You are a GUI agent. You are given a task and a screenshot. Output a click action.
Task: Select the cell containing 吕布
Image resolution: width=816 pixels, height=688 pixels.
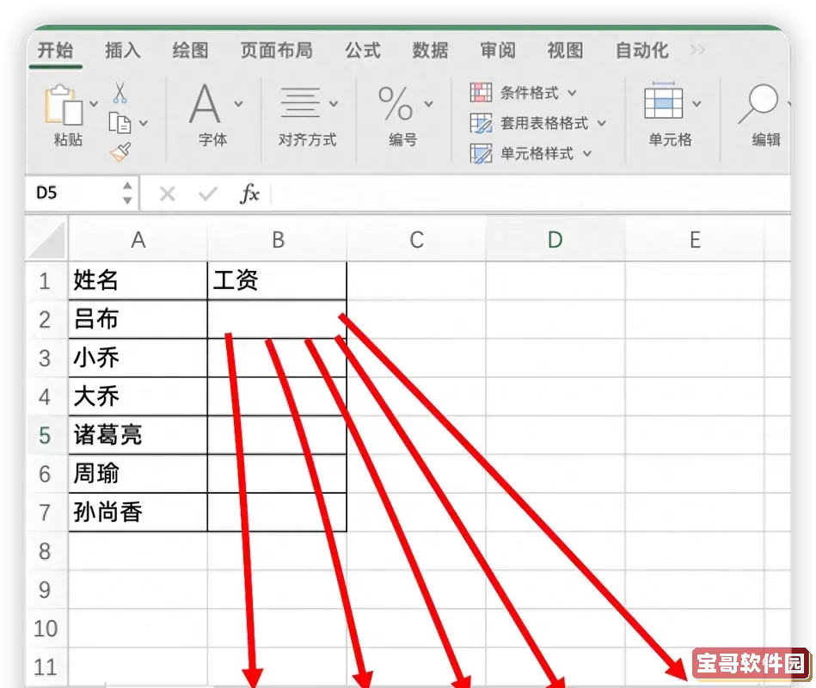coord(138,319)
